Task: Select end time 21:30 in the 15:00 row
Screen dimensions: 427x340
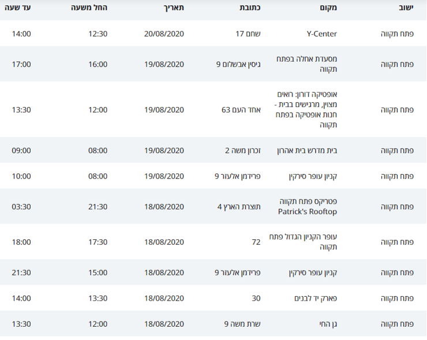Action: (x=21, y=272)
